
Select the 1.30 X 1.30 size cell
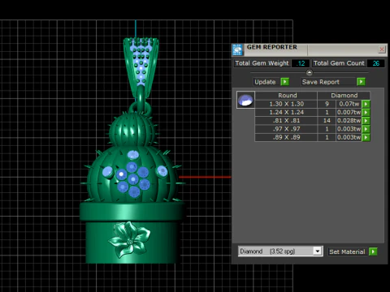pyautogui.click(x=286, y=104)
